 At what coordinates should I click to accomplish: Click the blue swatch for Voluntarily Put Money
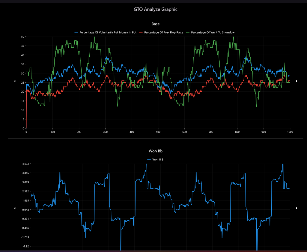[x=76, y=32]
